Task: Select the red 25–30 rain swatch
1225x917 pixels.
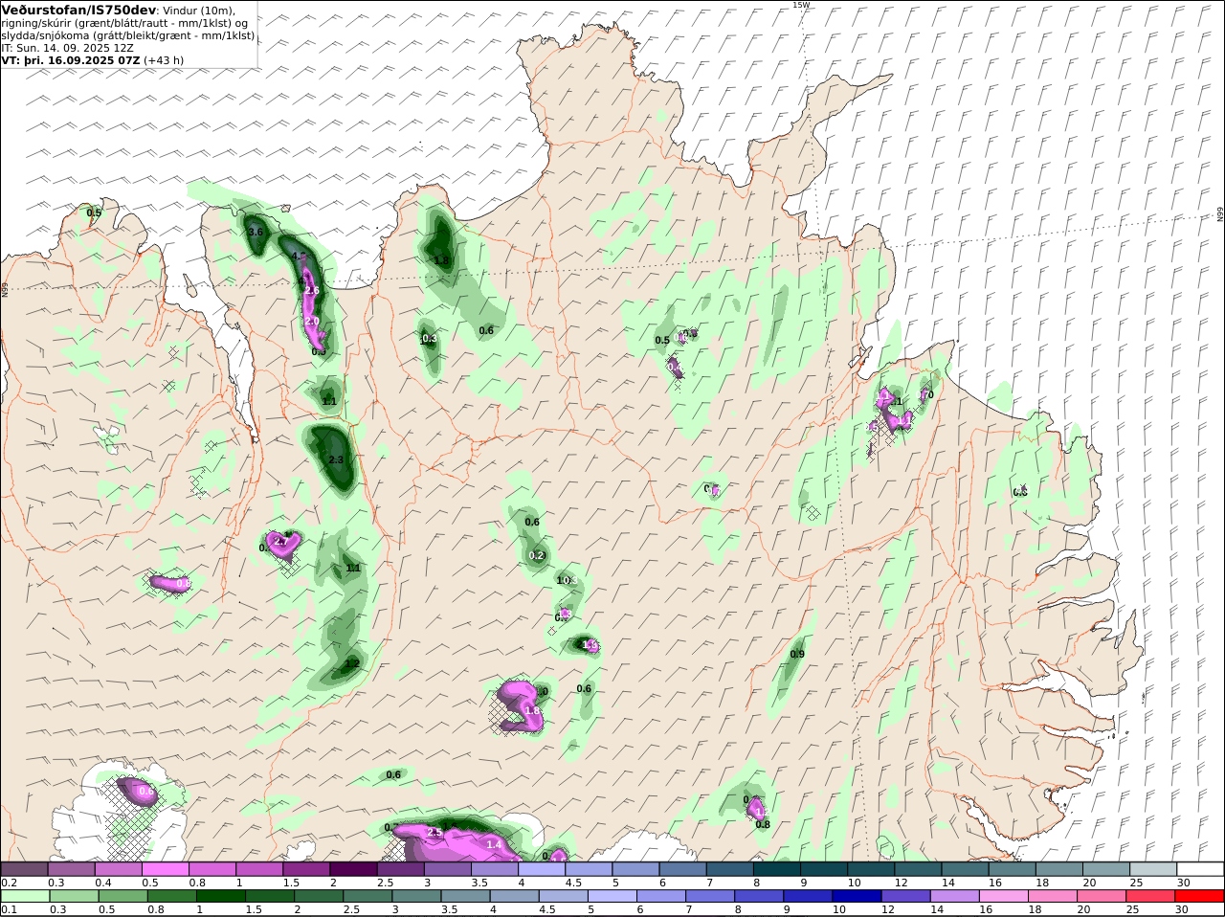Action: [x=1152, y=896]
